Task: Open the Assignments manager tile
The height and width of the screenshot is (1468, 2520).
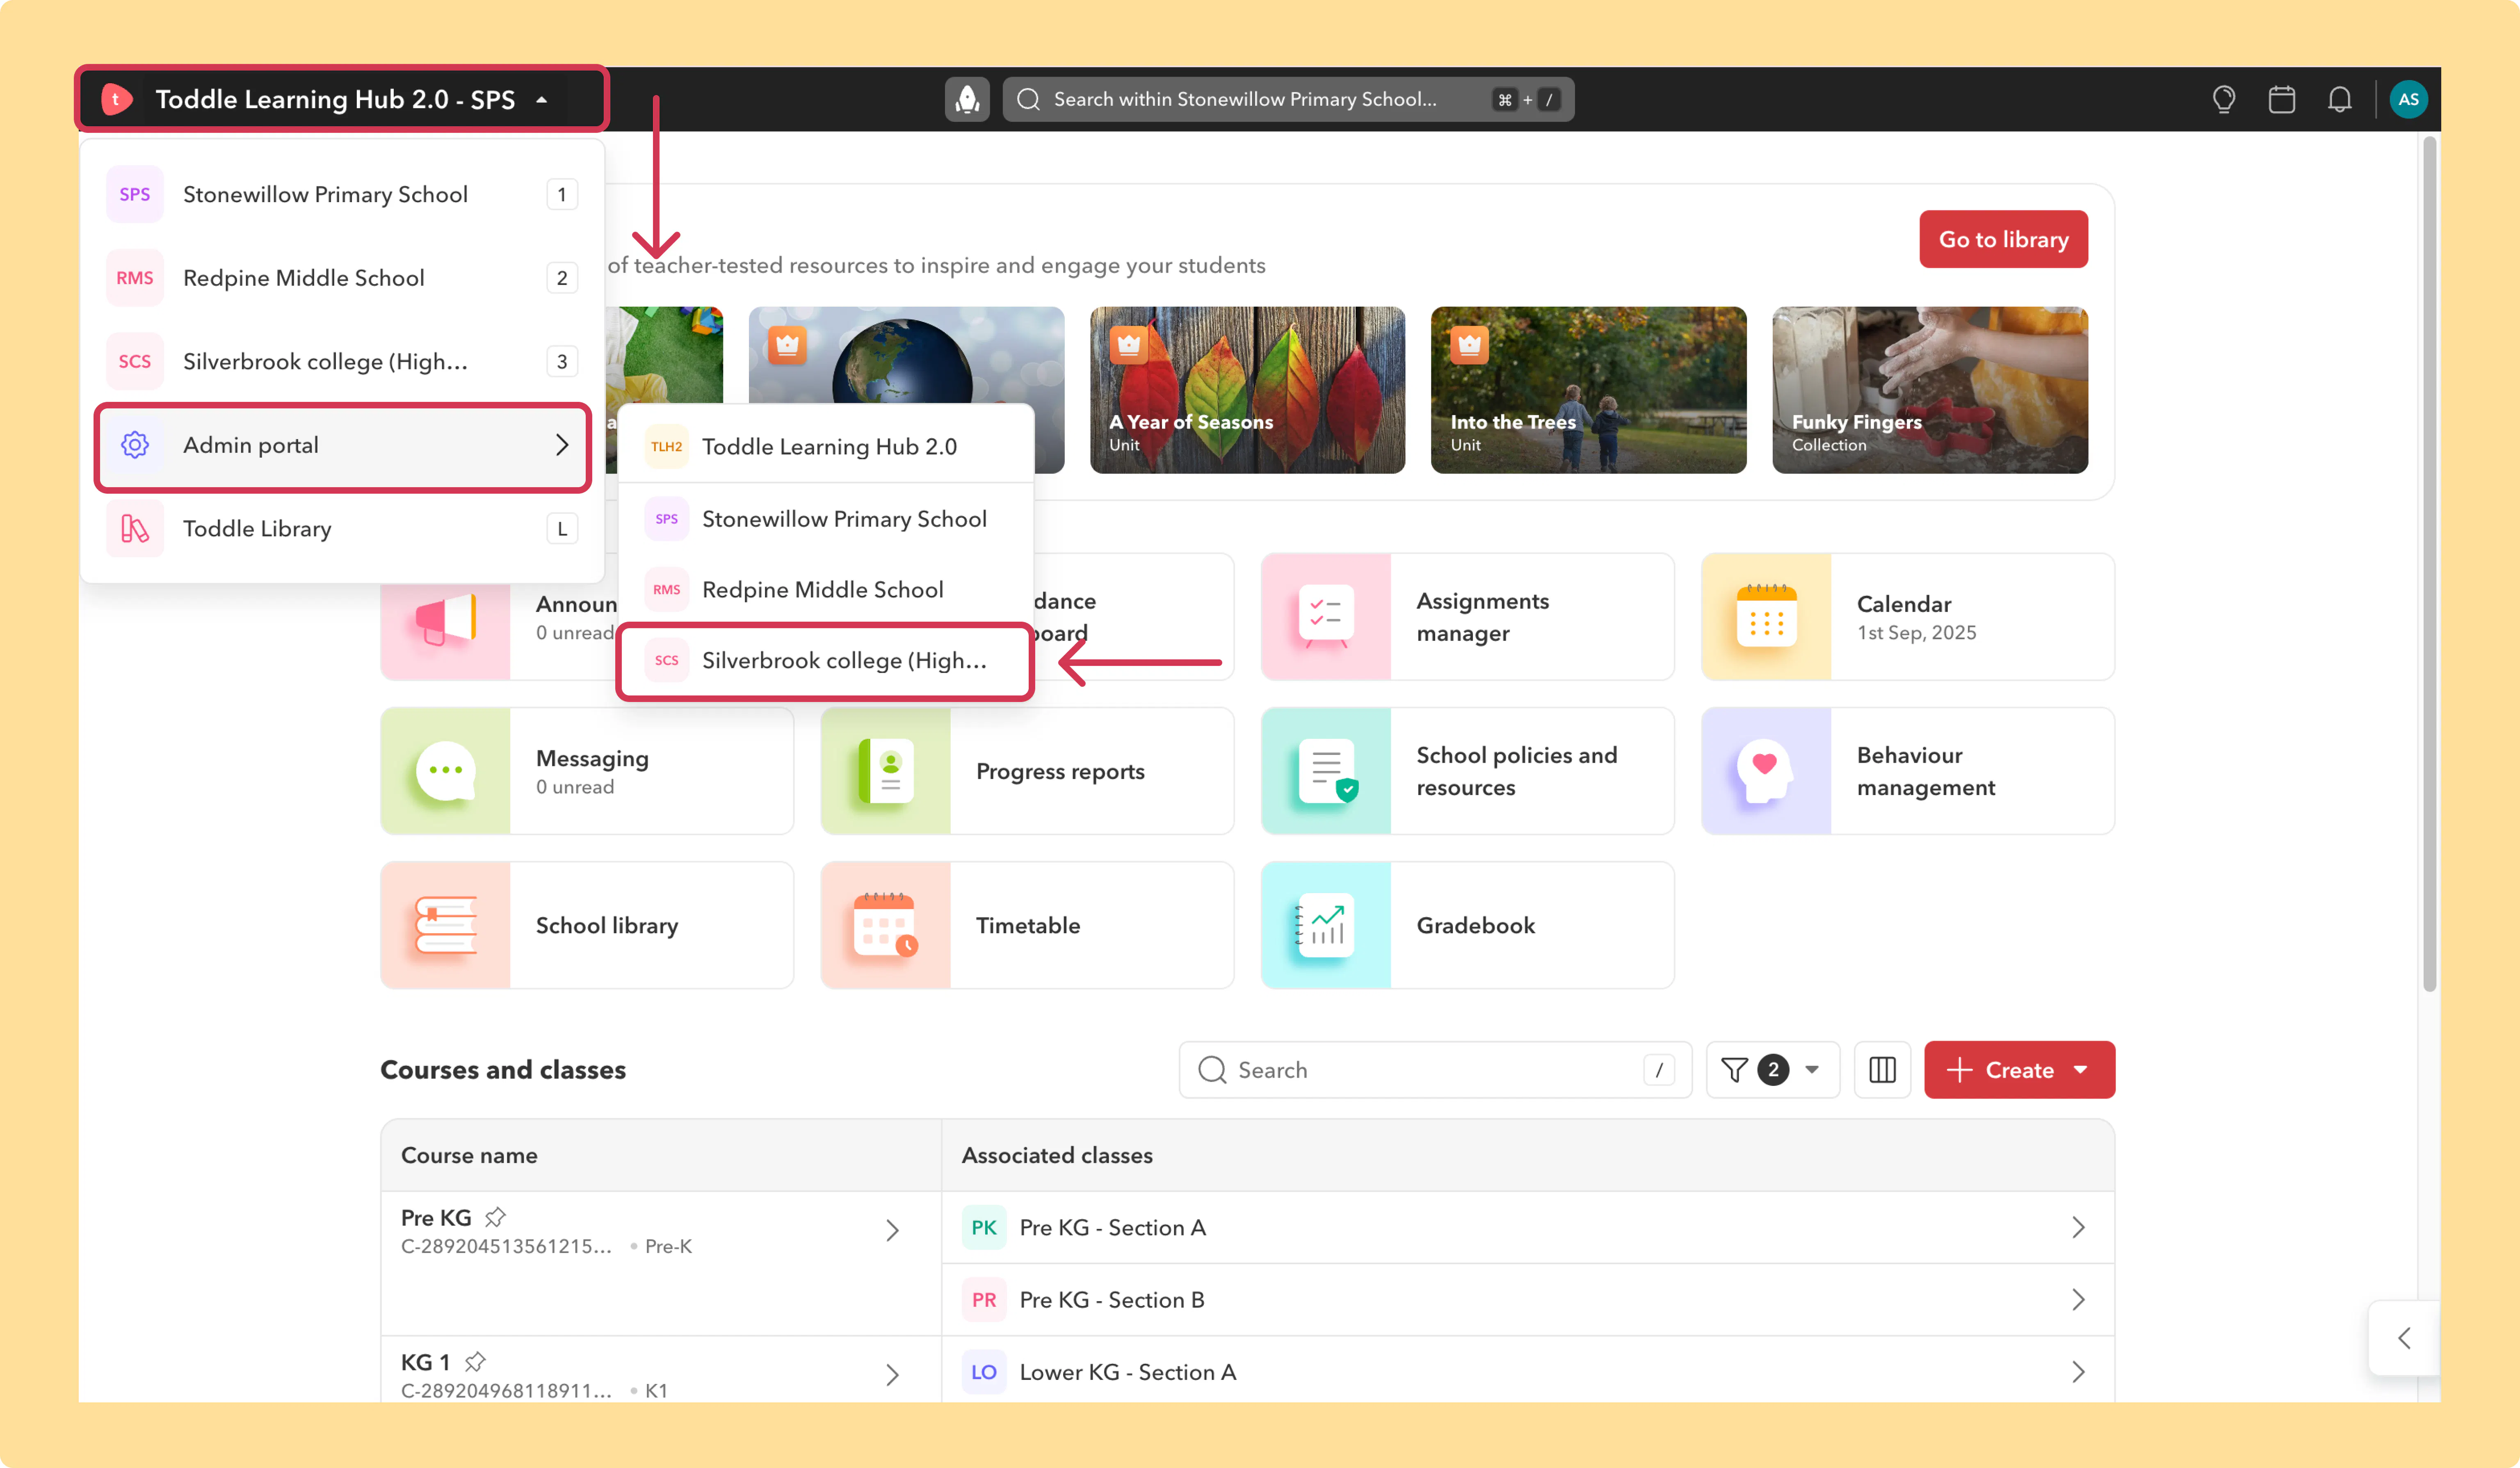Action: coord(1467,617)
